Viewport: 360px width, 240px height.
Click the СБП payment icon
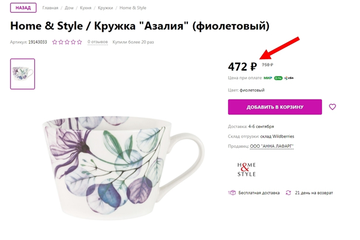289,78
